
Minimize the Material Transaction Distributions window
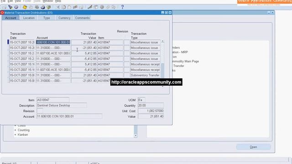click(162, 13)
